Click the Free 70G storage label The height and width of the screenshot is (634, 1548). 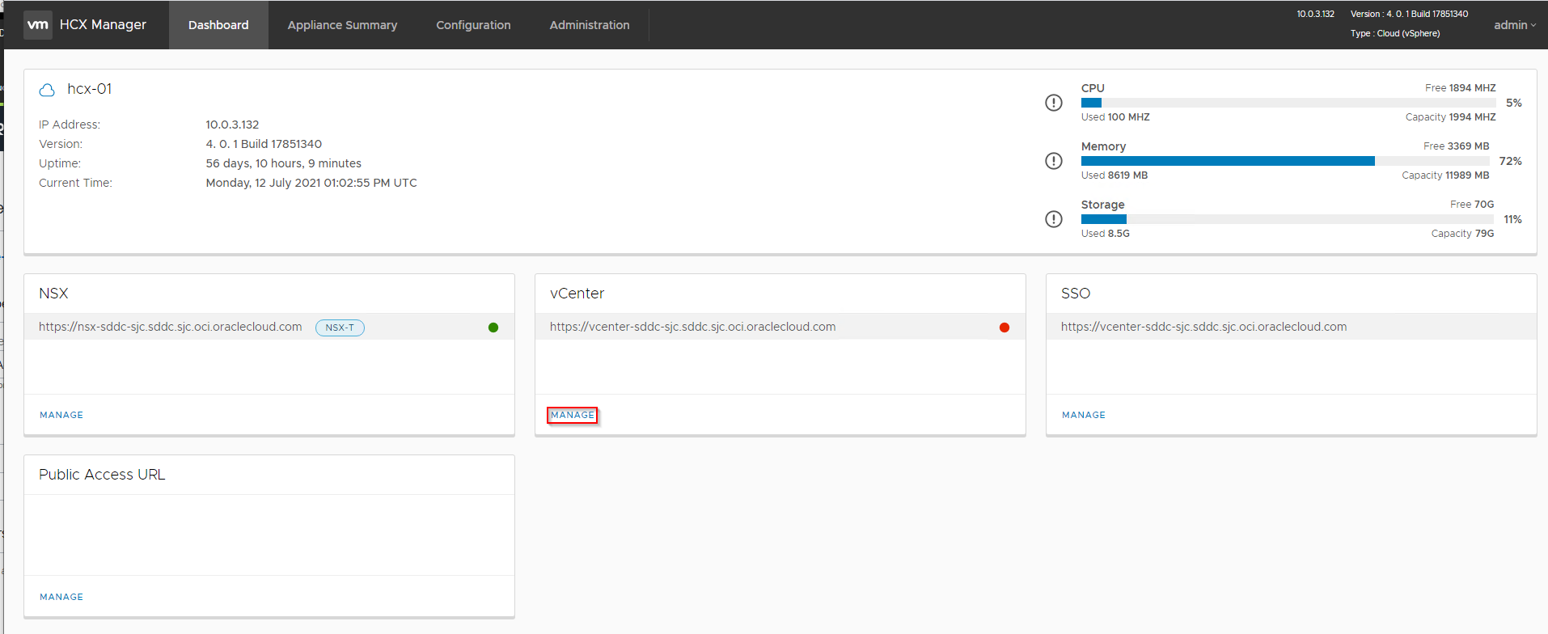pos(1472,205)
